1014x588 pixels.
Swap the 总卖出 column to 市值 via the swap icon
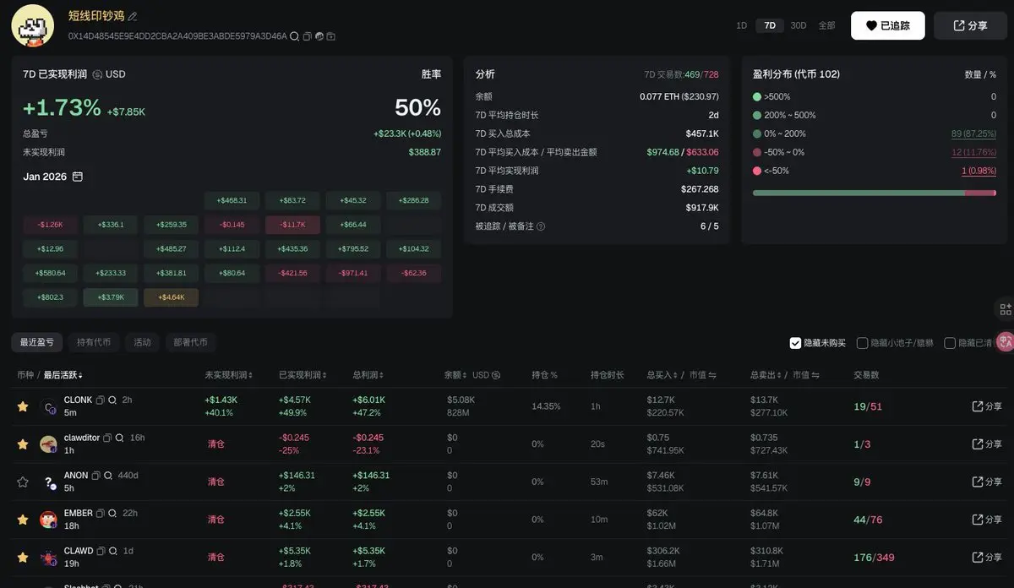tap(816, 375)
